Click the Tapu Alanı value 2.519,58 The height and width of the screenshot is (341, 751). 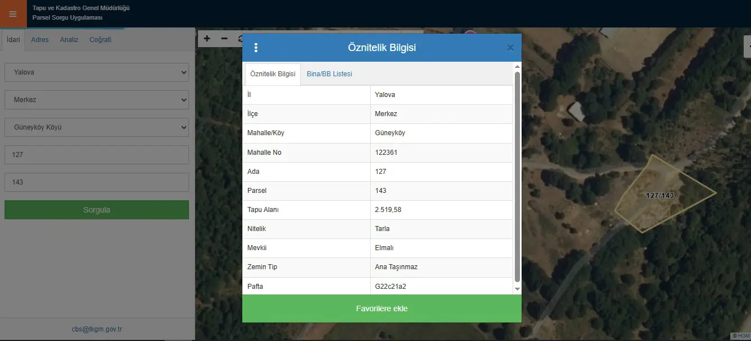388,210
